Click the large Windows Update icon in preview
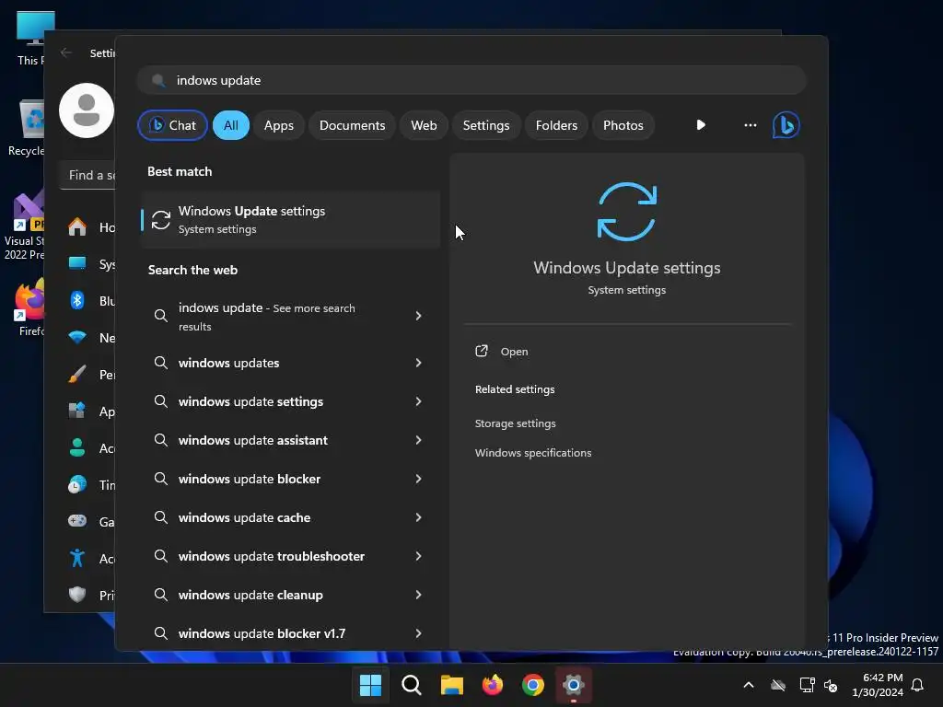The width and height of the screenshot is (943, 707). pos(626,212)
